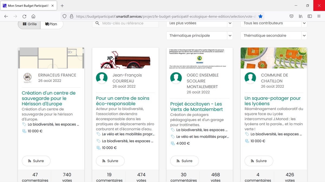This screenshot has width=325, height=182.
Task: Save the page using the Pocket icon
Action: pos(291,16)
